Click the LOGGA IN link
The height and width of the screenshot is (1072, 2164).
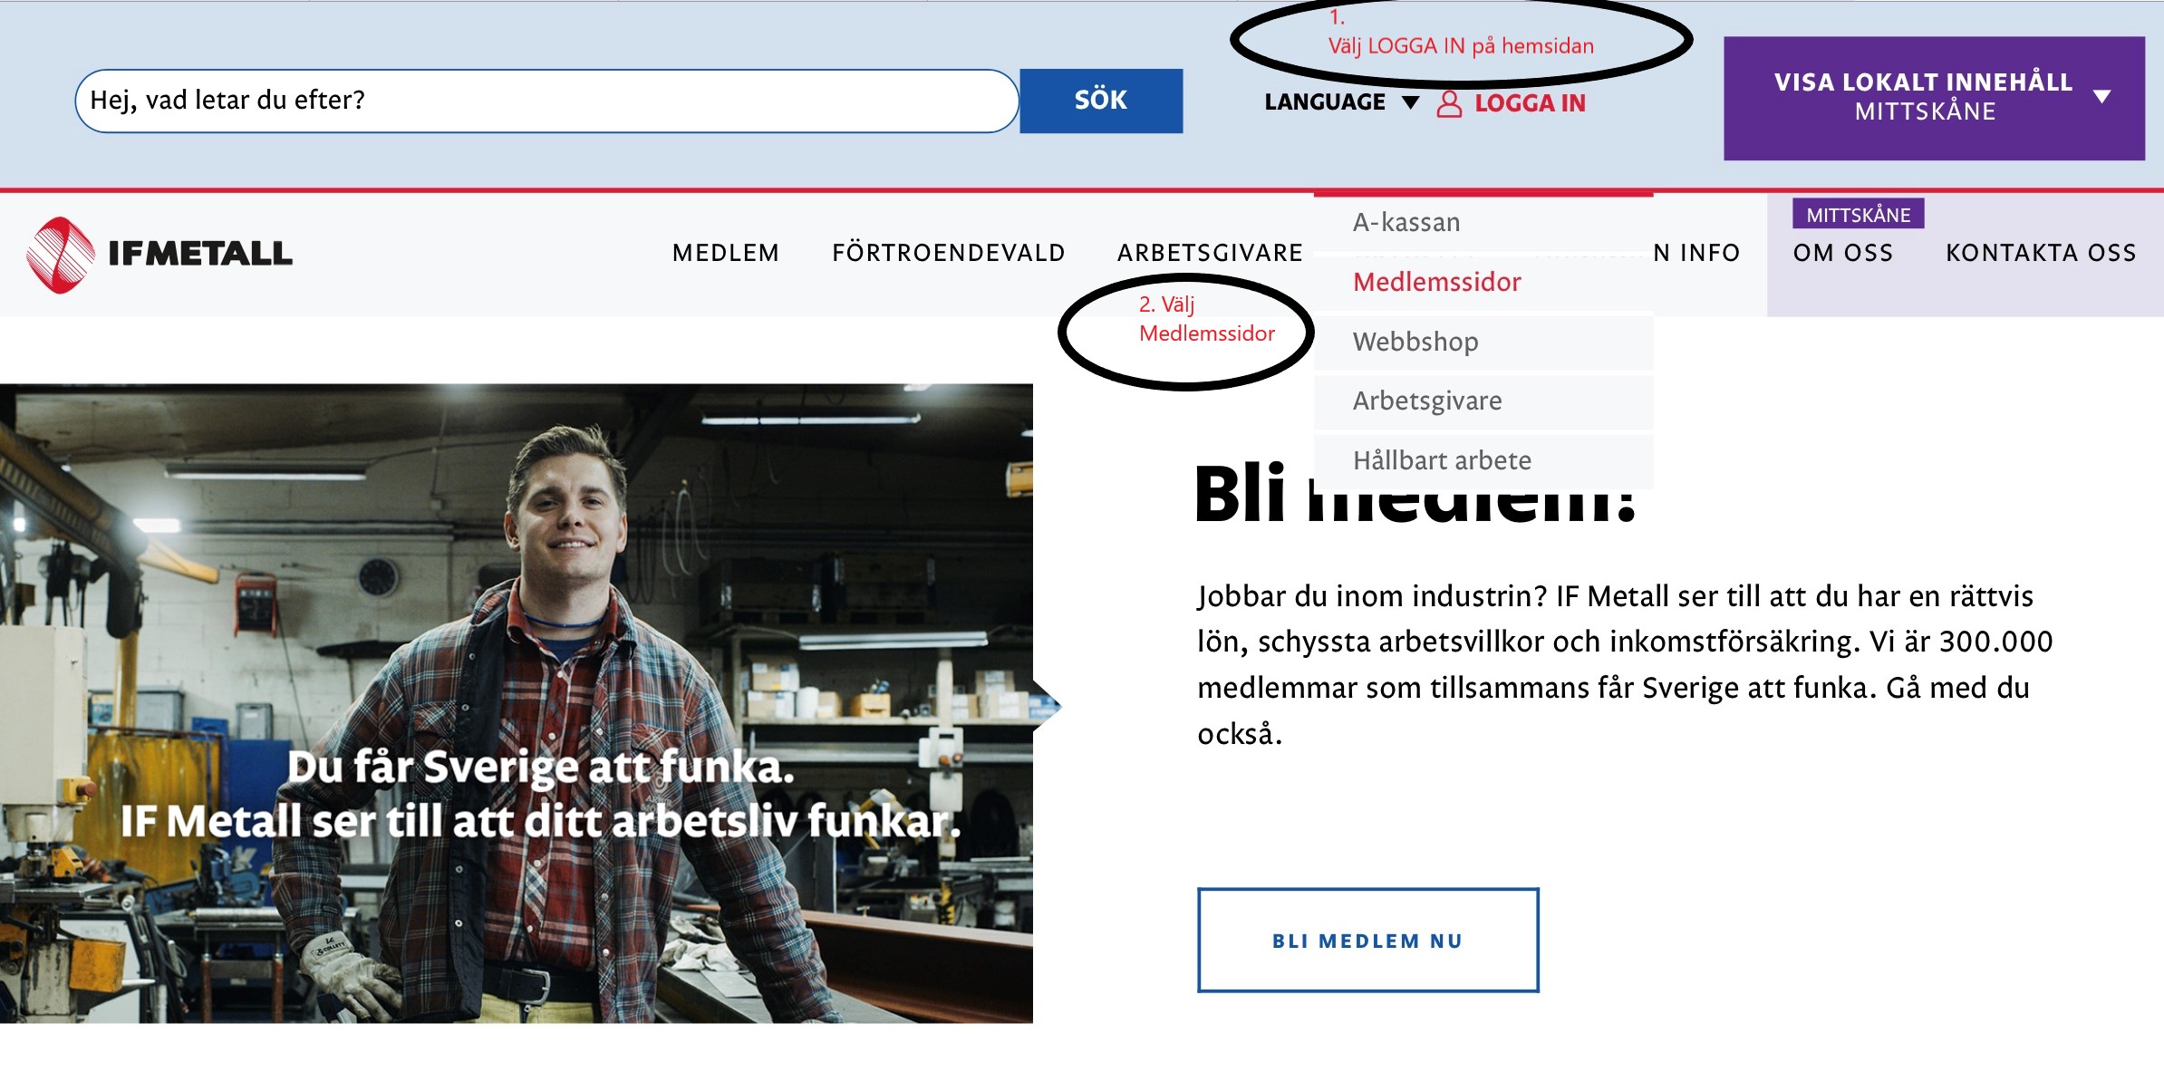(x=1530, y=103)
